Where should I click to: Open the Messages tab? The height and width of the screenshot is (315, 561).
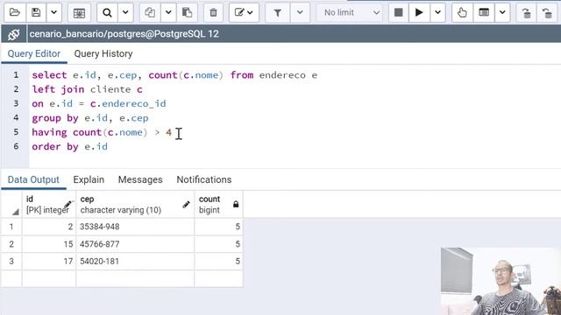140,179
